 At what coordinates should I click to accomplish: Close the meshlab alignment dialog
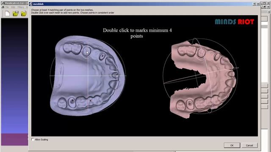pyautogui.click(x=258, y=4)
